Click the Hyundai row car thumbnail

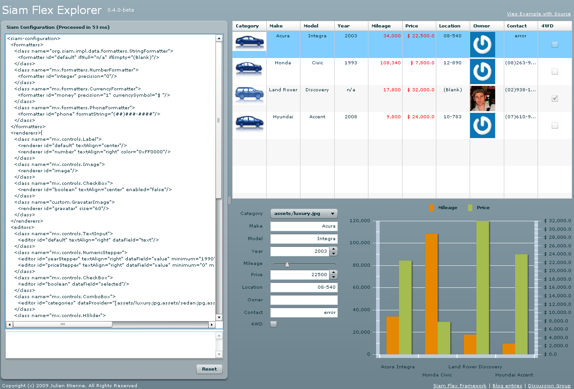[x=250, y=122]
